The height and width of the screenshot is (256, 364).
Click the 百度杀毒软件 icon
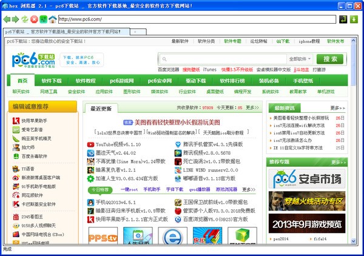[16, 156]
